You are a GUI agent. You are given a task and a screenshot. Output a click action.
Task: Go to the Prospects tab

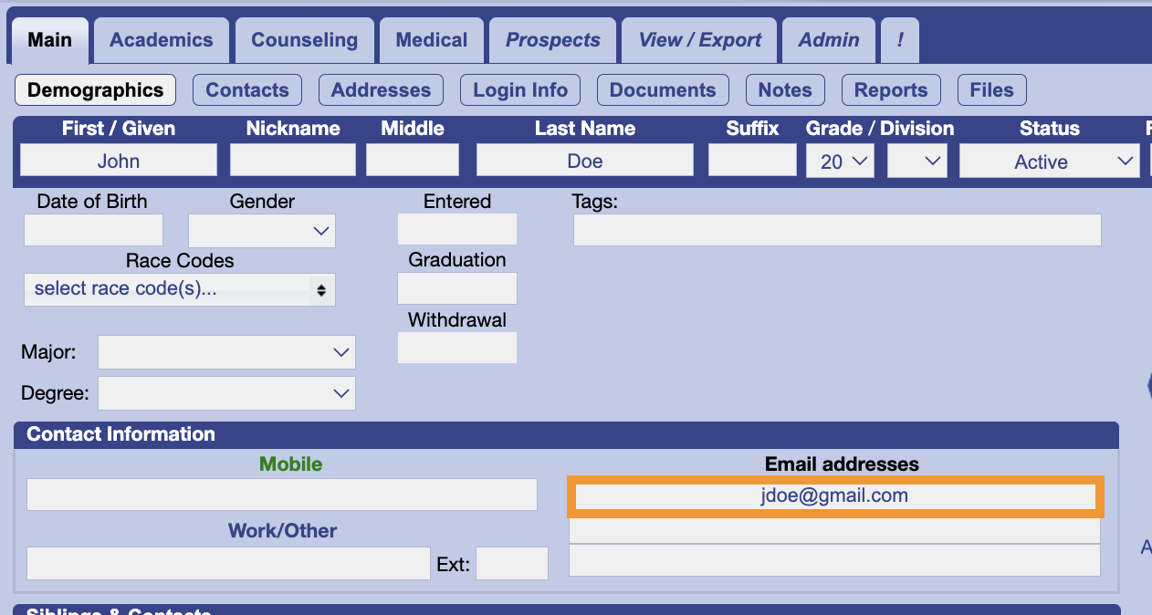[x=552, y=40]
